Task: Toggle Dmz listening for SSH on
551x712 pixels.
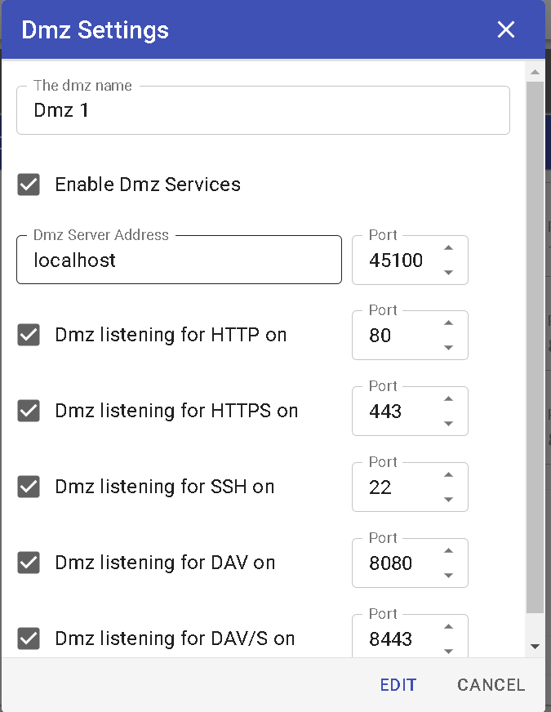Action: [x=28, y=487]
